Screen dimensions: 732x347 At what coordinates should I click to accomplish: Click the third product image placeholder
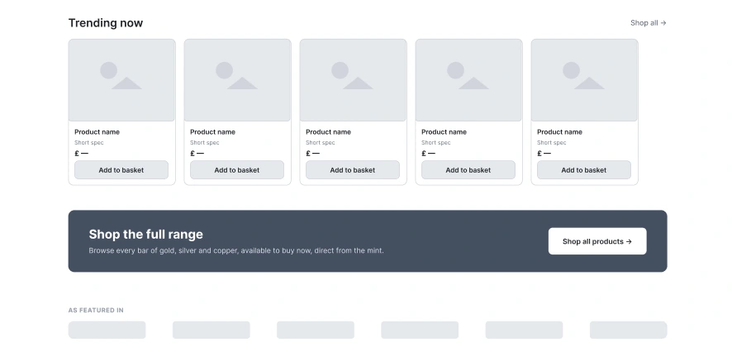coord(354,80)
